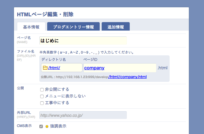Enable the 非公開にする checkbox
This screenshot has width=204, height=134.
click(42, 89)
